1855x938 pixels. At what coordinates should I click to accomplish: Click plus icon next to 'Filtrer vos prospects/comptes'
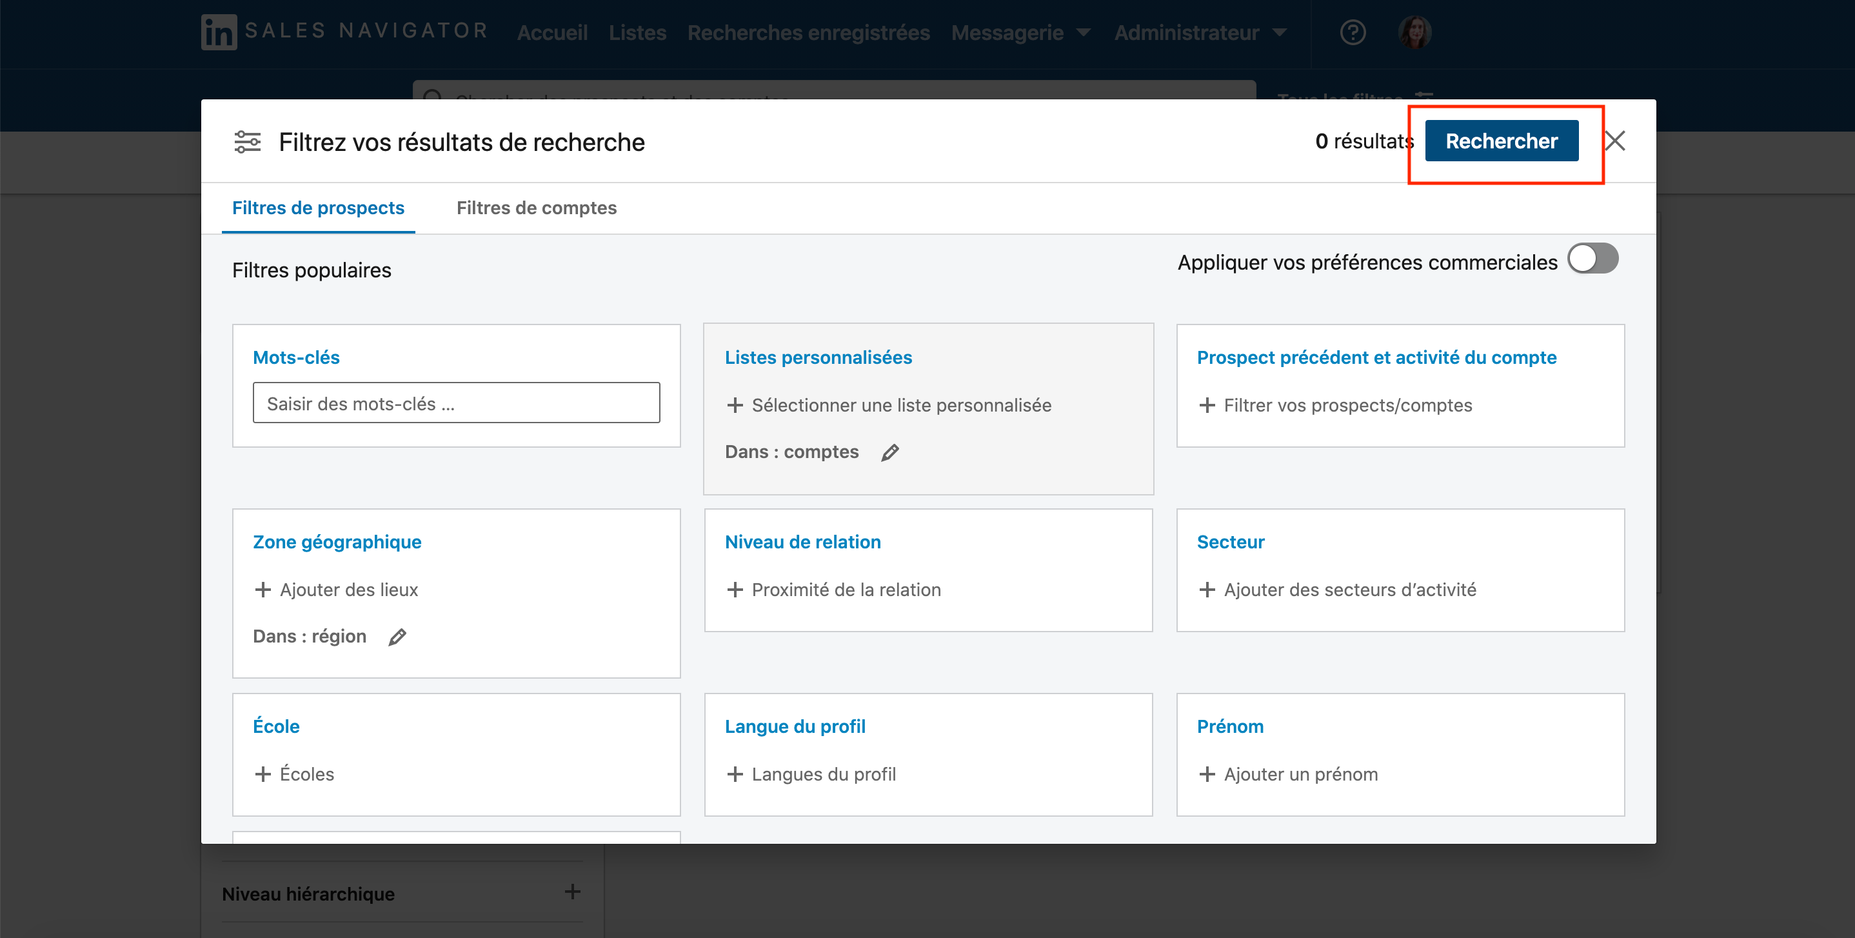(1207, 406)
